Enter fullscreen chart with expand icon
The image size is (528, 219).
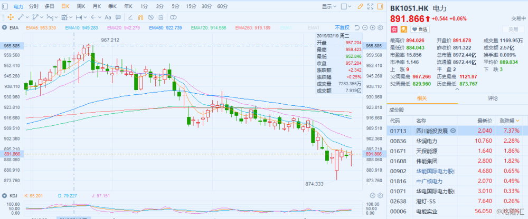coord(371,6)
